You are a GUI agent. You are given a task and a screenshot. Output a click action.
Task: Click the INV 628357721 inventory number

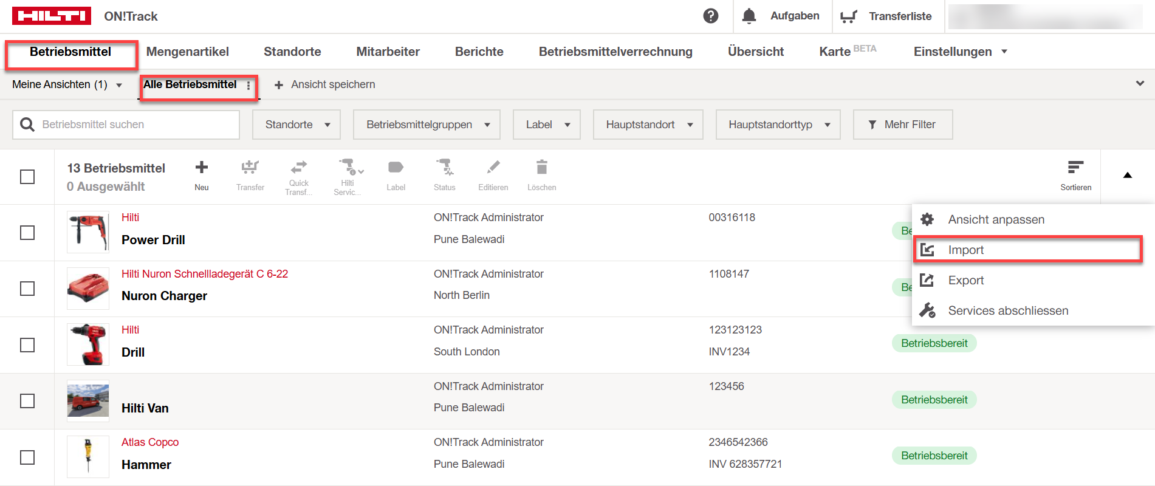[745, 464]
